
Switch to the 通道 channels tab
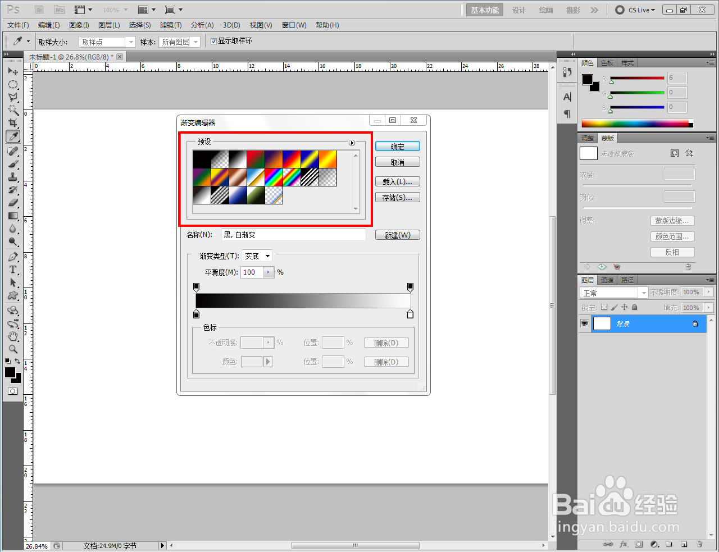(607, 280)
